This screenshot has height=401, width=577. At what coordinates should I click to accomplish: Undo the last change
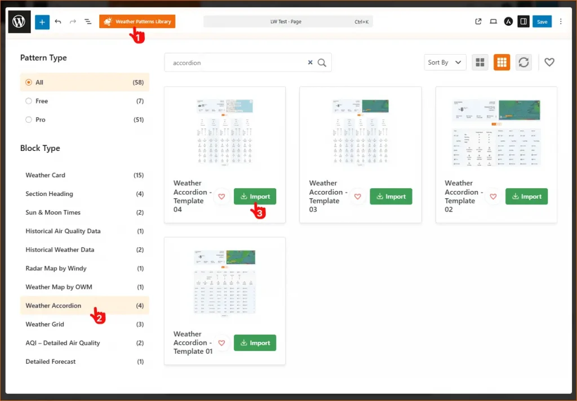coord(58,21)
